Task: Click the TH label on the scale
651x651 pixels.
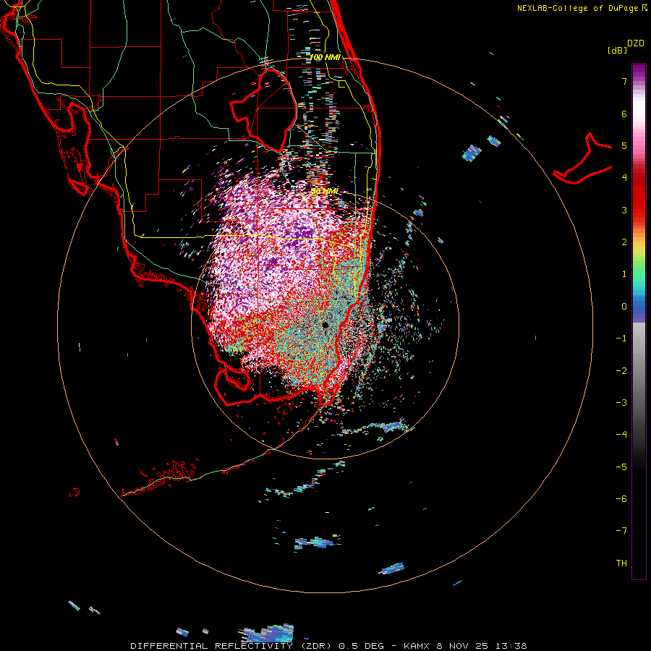Action: (x=621, y=563)
